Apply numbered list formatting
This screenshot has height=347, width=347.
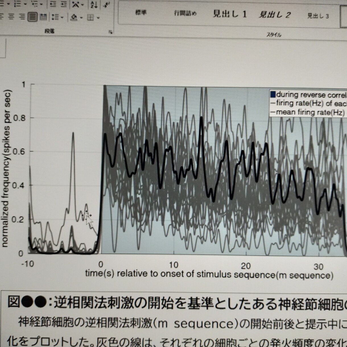[x=18, y=4]
